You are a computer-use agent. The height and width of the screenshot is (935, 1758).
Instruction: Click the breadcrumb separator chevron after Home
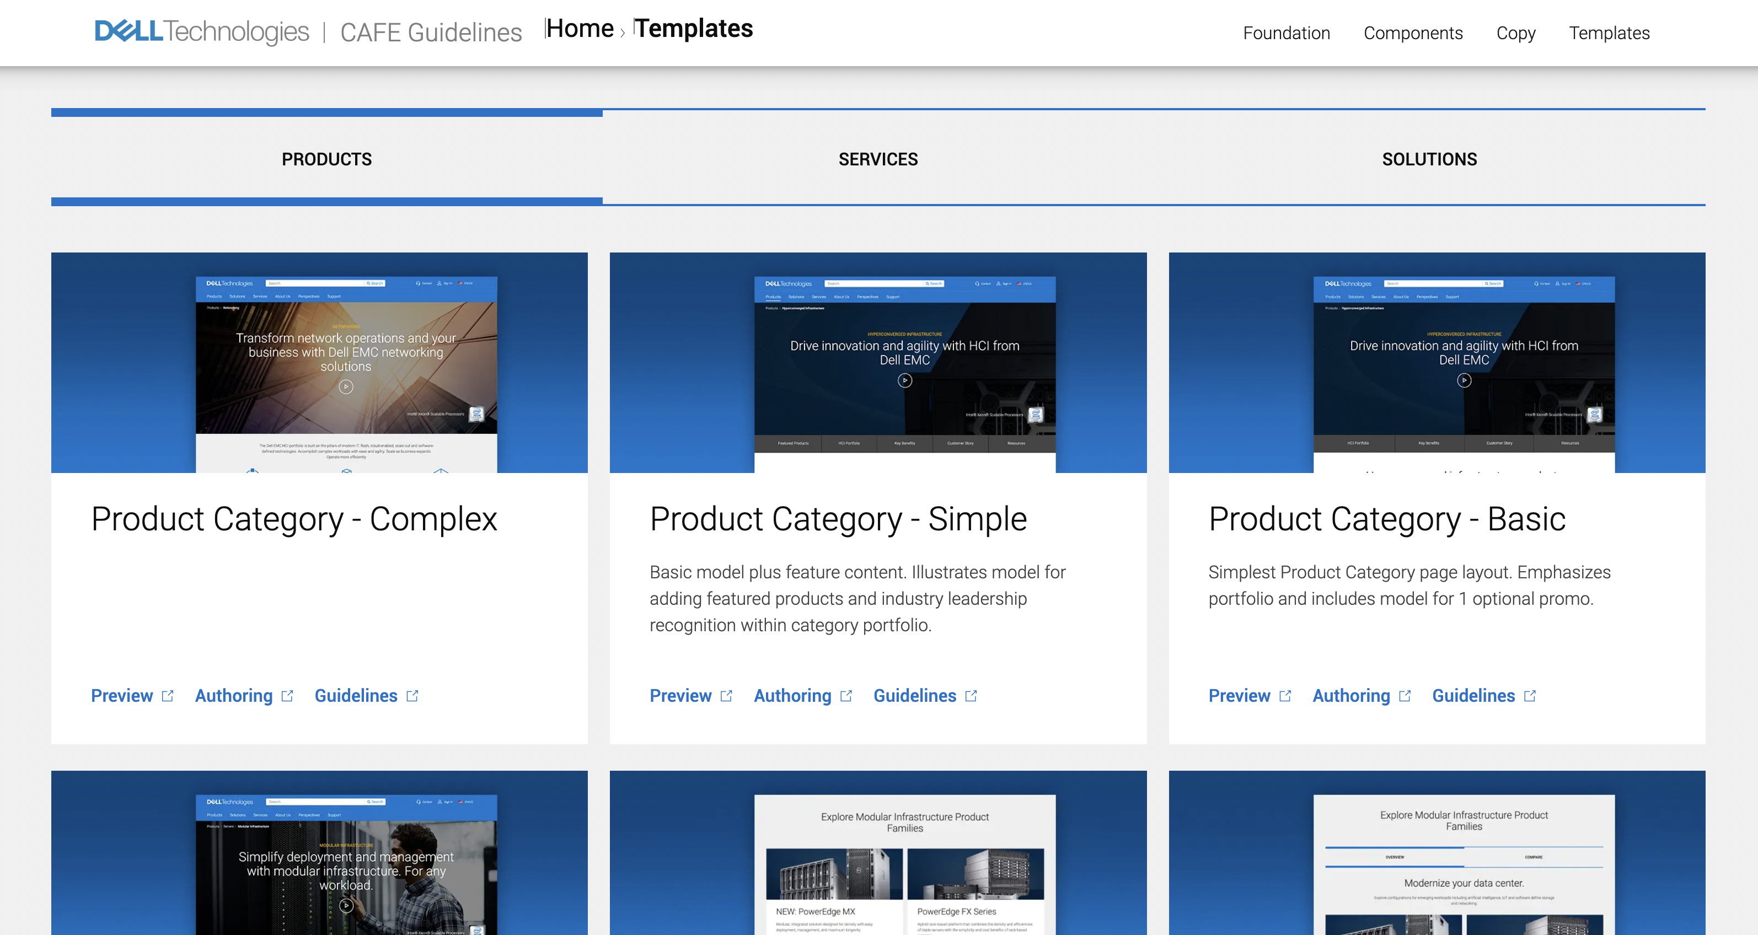[x=624, y=33]
